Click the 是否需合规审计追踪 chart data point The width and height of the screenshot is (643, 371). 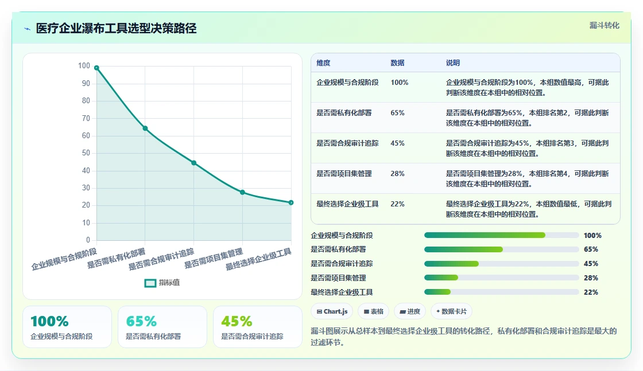(x=194, y=163)
